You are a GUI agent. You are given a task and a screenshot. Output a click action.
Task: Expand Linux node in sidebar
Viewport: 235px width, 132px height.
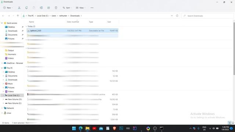(x=2, y=113)
